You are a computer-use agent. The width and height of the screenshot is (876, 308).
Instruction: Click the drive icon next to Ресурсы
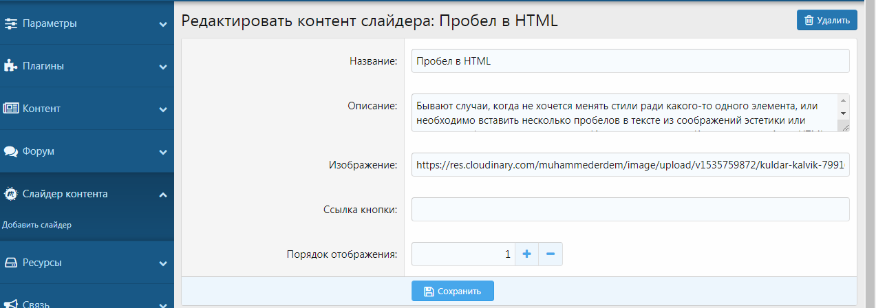pos(11,263)
